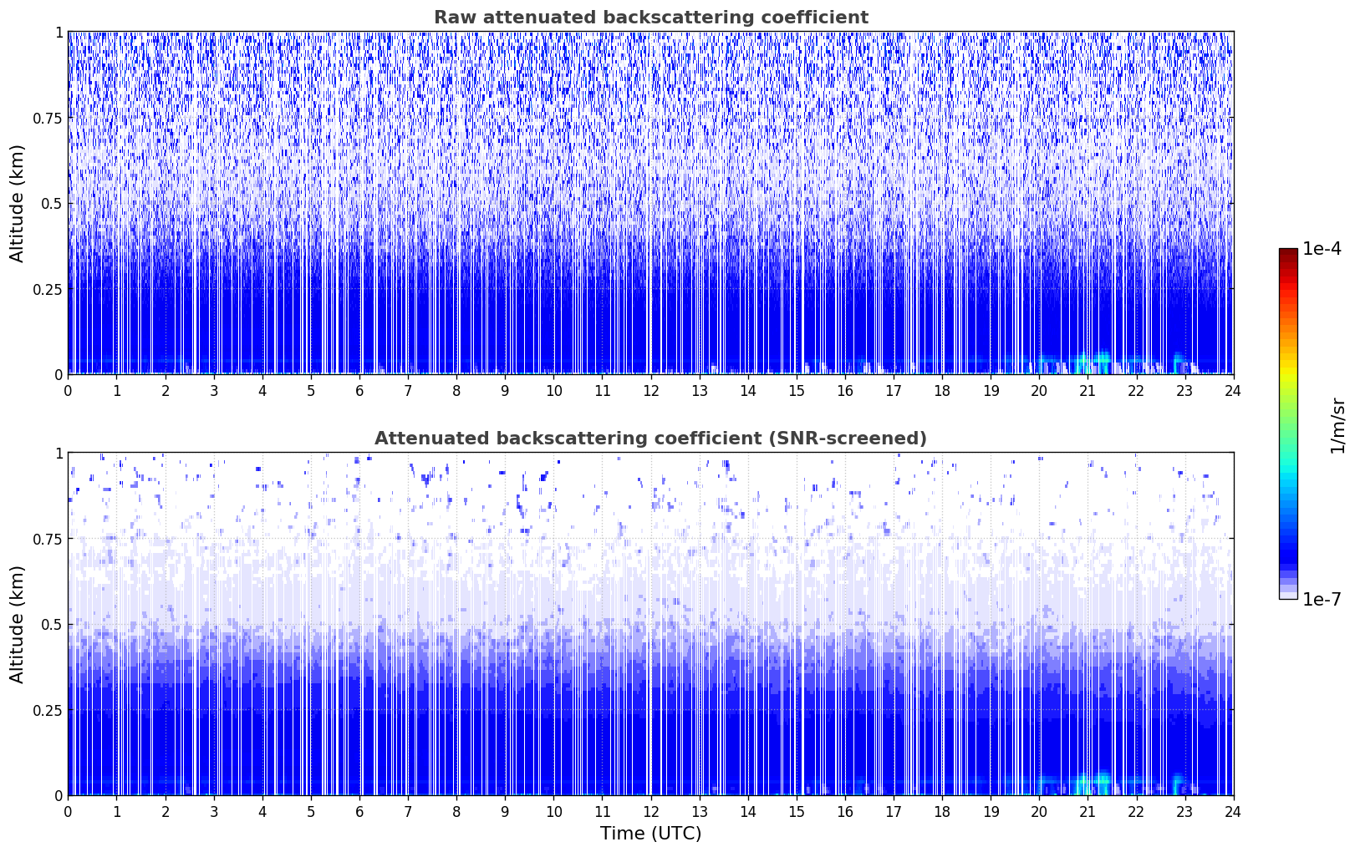
Task: Click the "1/m/sr" colorbar unit label
Action: [x=1337, y=424]
